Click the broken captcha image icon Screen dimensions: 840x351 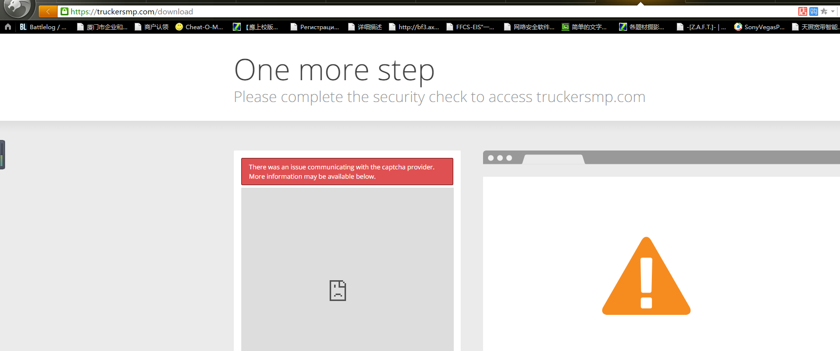[338, 291]
